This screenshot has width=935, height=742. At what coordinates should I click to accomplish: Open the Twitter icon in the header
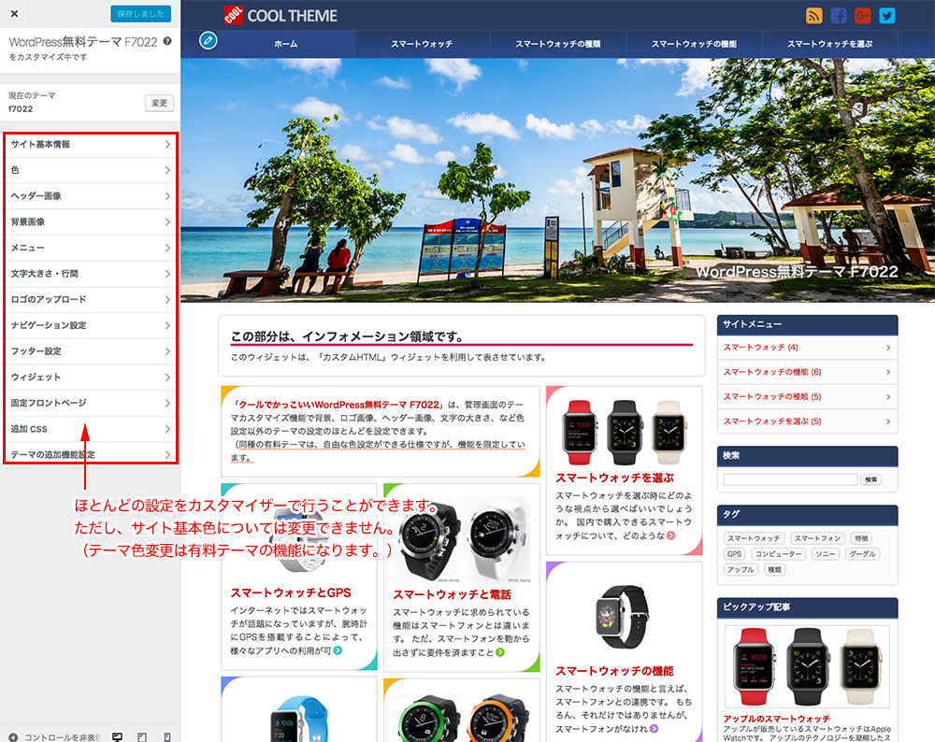(x=887, y=16)
